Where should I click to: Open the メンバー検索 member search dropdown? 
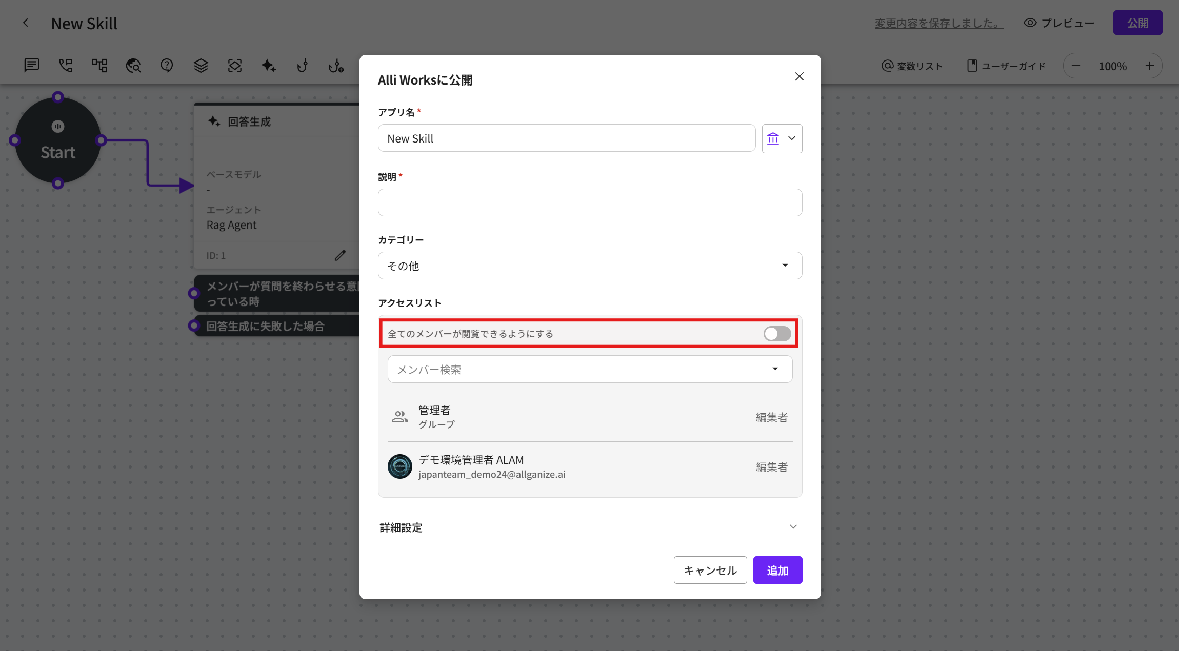coord(590,369)
